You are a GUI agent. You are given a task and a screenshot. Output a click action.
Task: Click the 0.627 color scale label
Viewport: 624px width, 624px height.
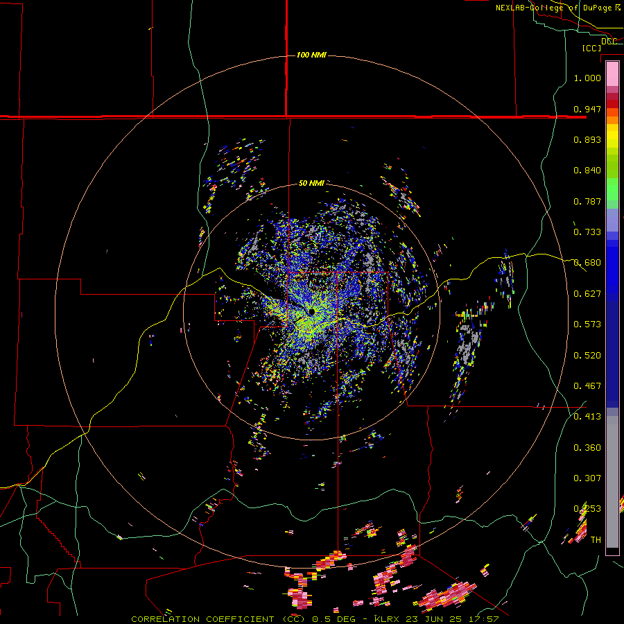[587, 294]
